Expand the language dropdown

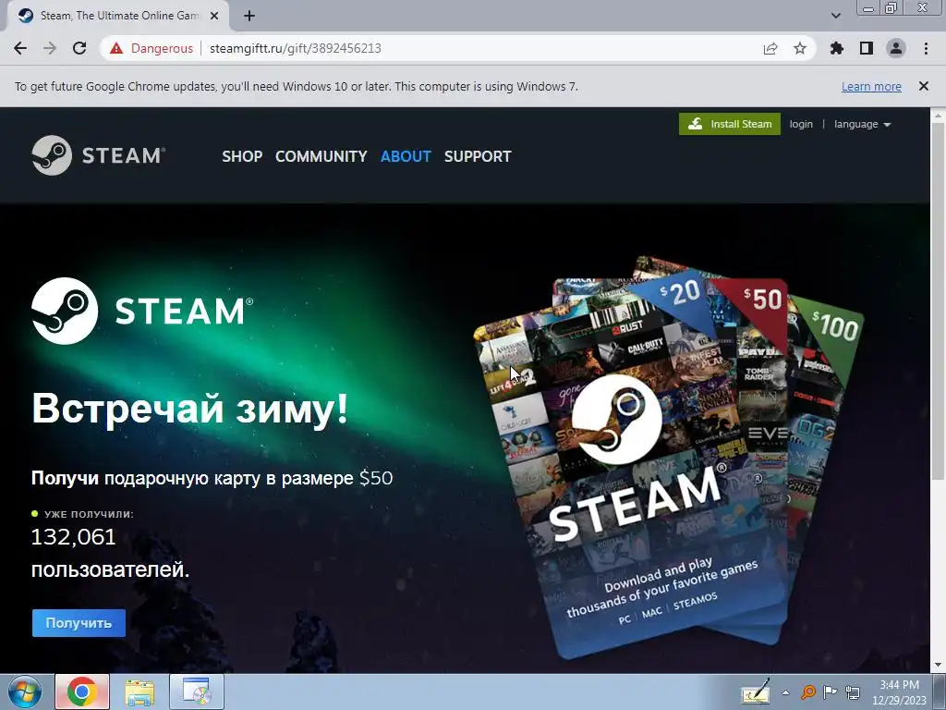[862, 124]
